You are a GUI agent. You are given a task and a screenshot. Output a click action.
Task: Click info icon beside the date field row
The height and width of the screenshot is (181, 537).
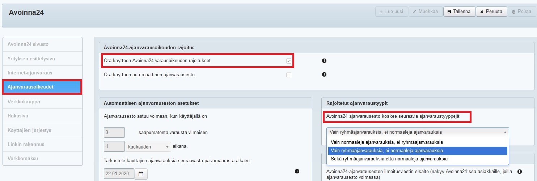(297, 171)
